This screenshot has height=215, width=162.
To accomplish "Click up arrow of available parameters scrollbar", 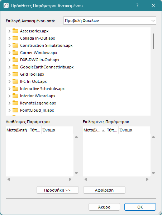I will pyautogui.click(x=76, y=137).
